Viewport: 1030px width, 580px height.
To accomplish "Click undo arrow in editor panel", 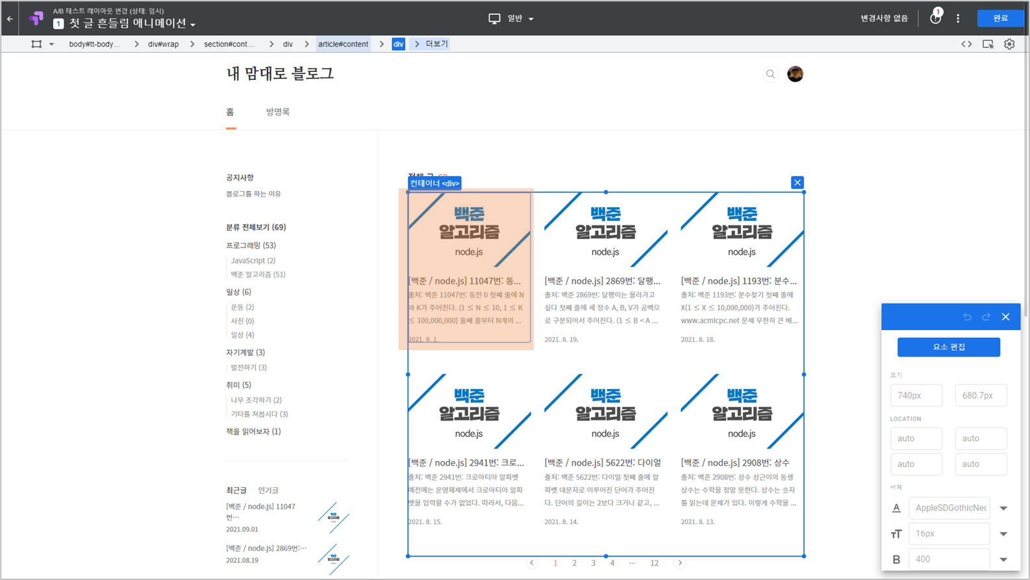I will pos(967,317).
